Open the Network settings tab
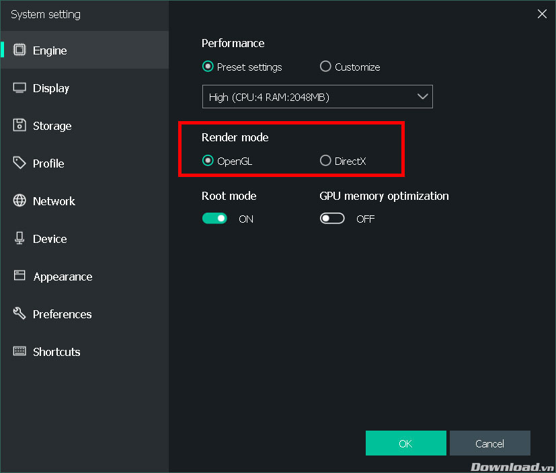Screen dimensions: 556x473 click(85, 201)
